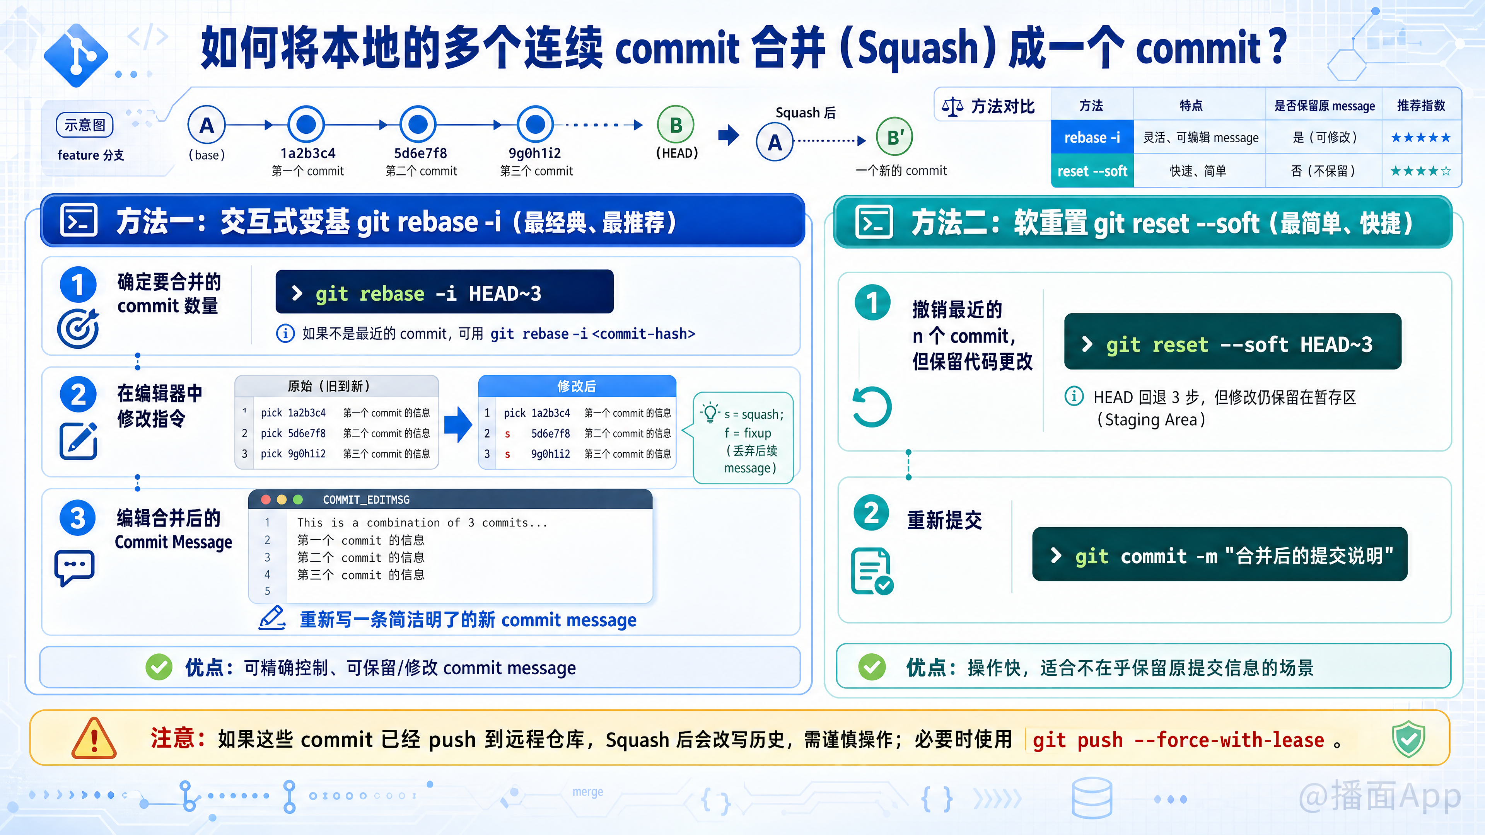Screen dimensions: 1485x835
Task: Click the 示意图 label badge
Action: click(85, 125)
